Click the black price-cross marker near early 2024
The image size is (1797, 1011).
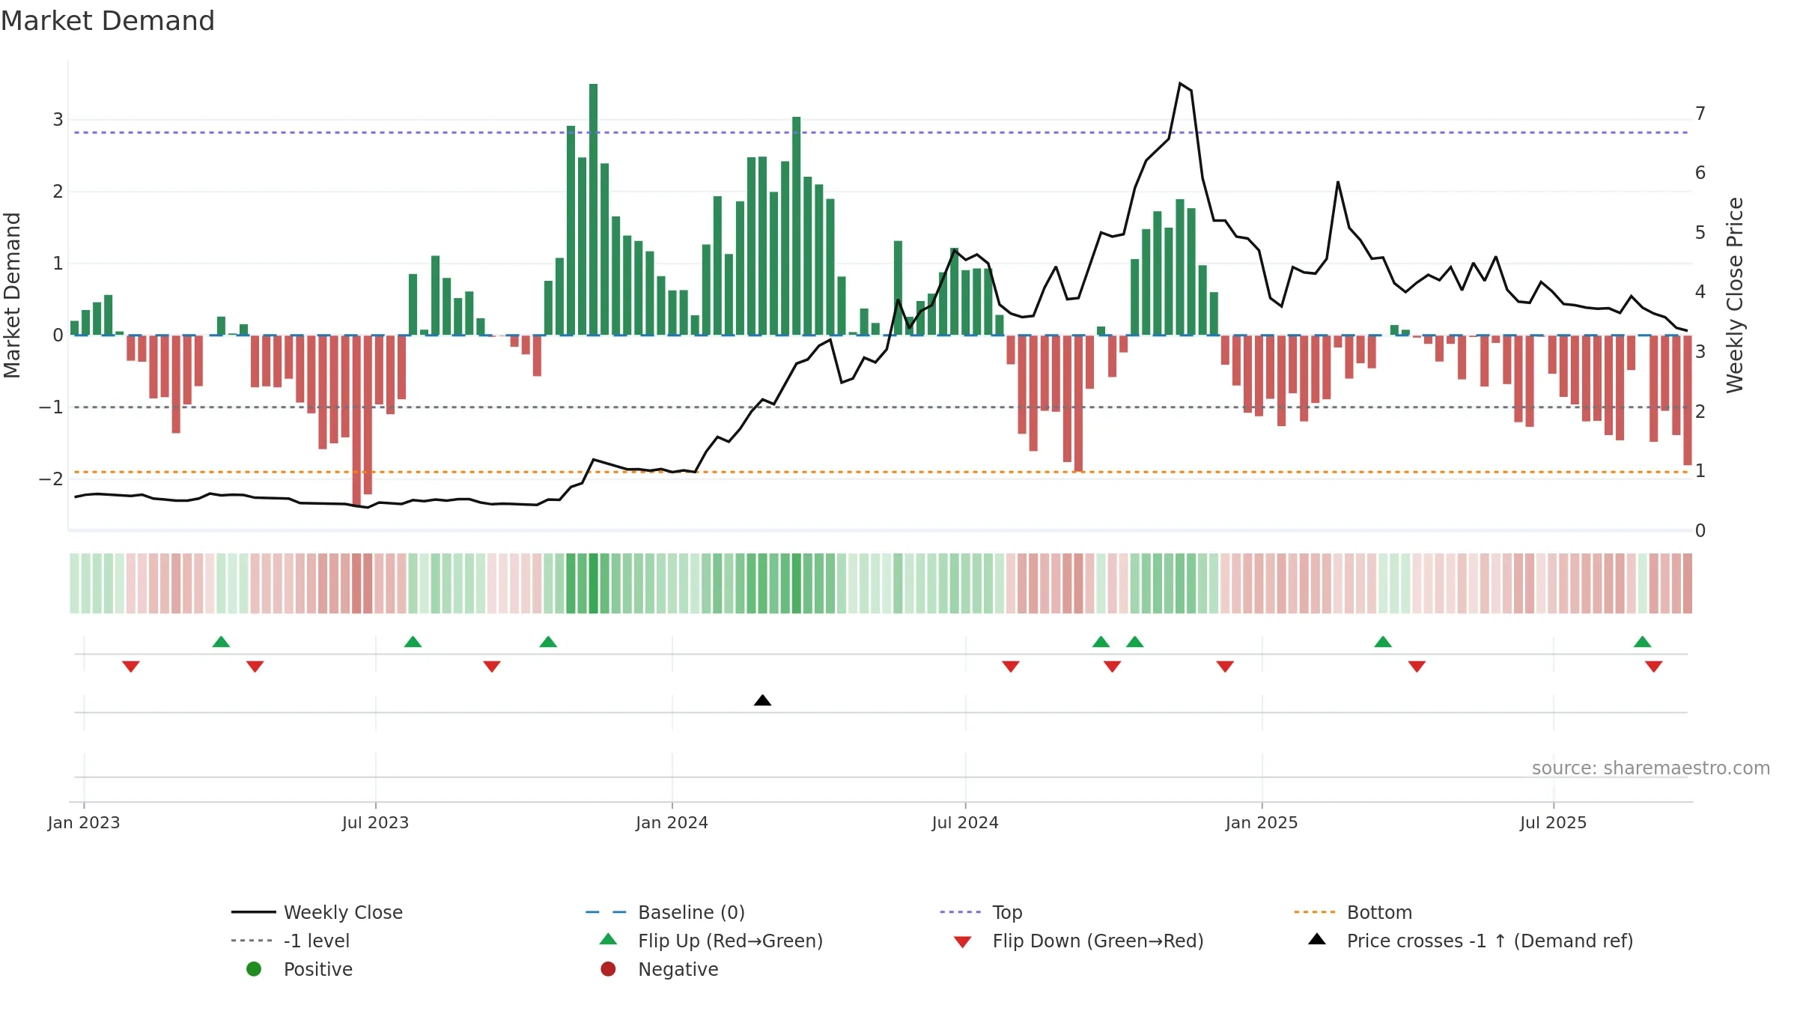[x=762, y=700]
